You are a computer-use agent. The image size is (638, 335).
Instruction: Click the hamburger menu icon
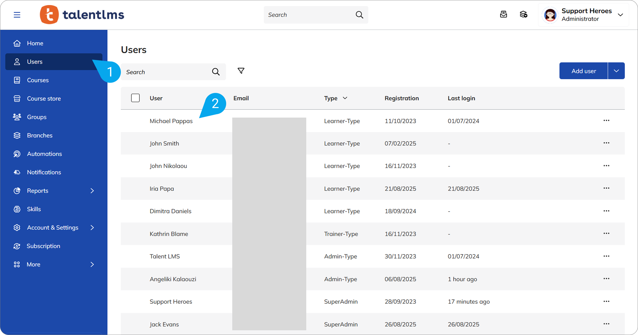(x=17, y=15)
